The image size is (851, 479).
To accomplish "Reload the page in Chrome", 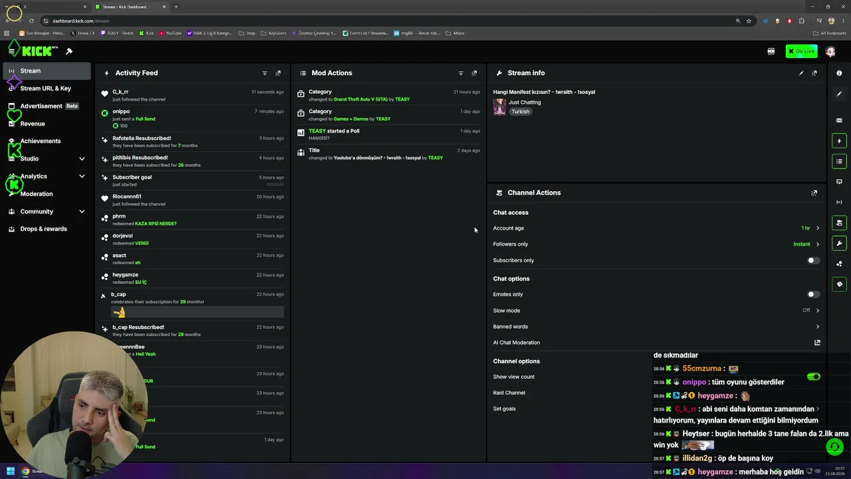I will 31,21.
